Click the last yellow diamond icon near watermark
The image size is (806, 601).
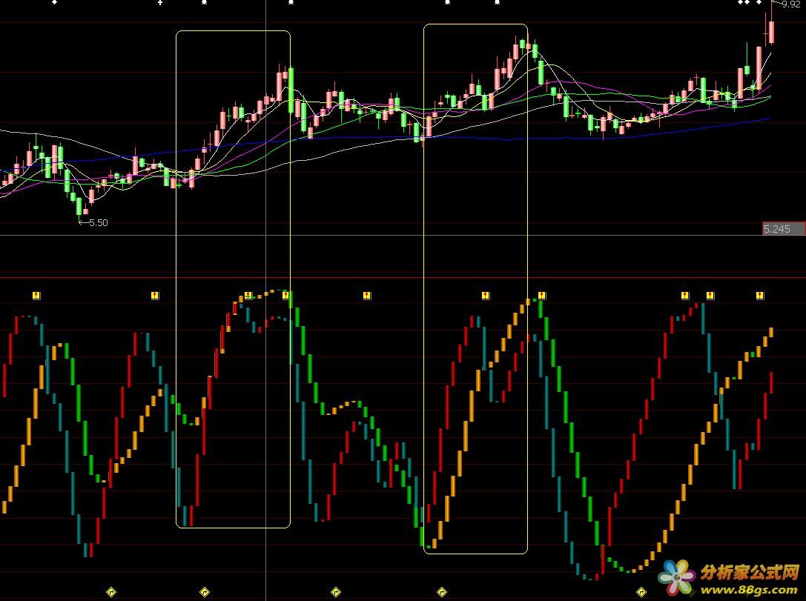pyautogui.click(x=641, y=592)
